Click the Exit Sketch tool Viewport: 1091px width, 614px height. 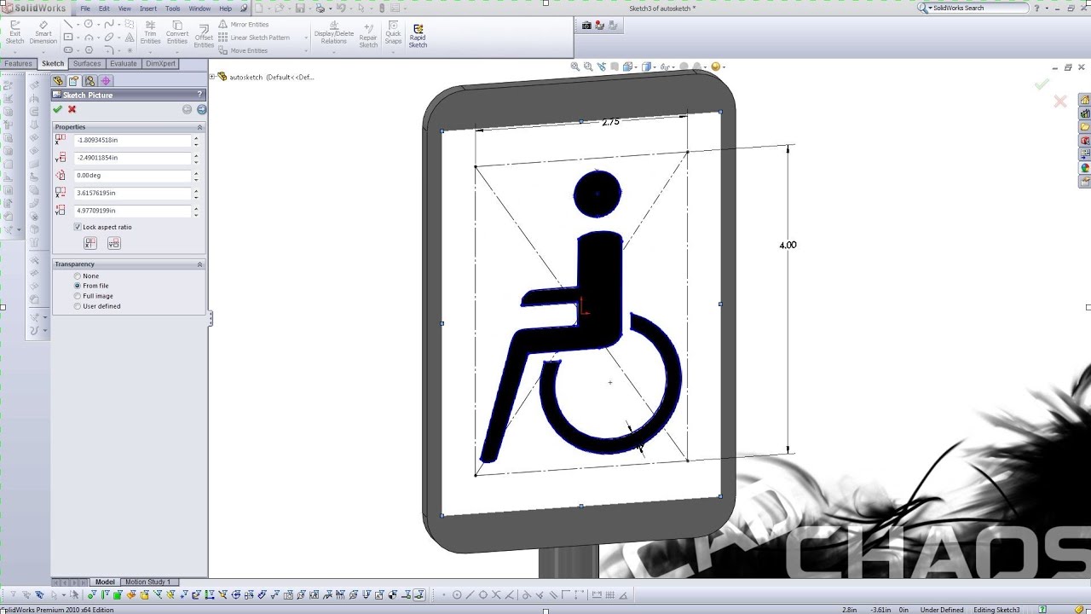[14, 32]
